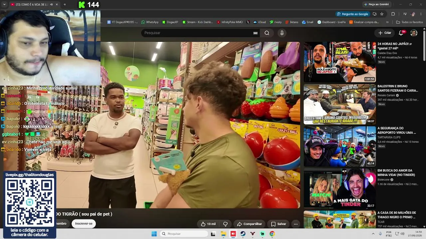This screenshot has width=426, height=239.
Task: Open the Finalizar compra bookmark
Action: point(364,22)
